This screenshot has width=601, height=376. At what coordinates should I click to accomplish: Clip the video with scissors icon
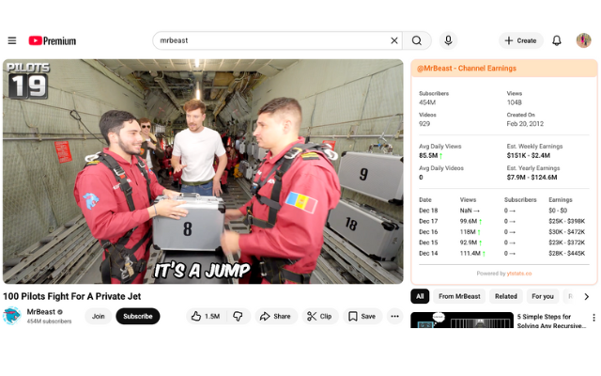coord(320,317)
